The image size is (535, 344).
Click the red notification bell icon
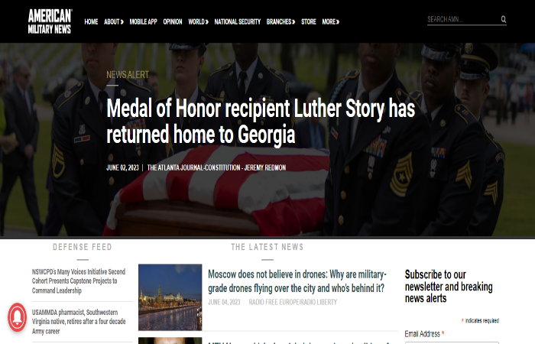pos(18,317)
